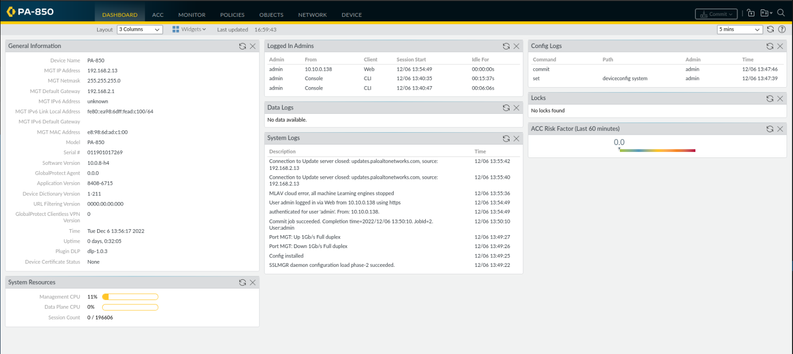Refresh the Config Logs widget
The width and height of the screenshot is (793, 354).
pyautogui.click(x=770, y=46)
